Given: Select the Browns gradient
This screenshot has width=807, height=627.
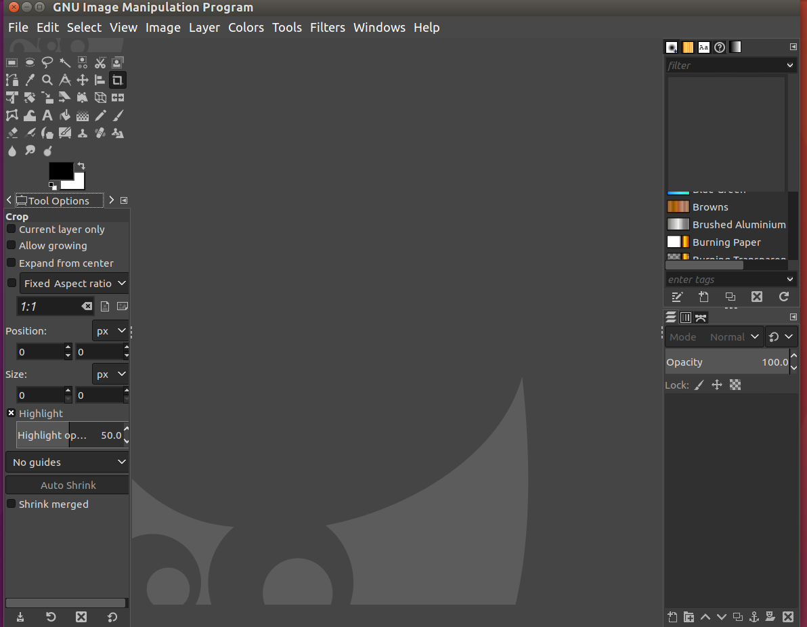Looking at the screenshot, I should 710,207.
